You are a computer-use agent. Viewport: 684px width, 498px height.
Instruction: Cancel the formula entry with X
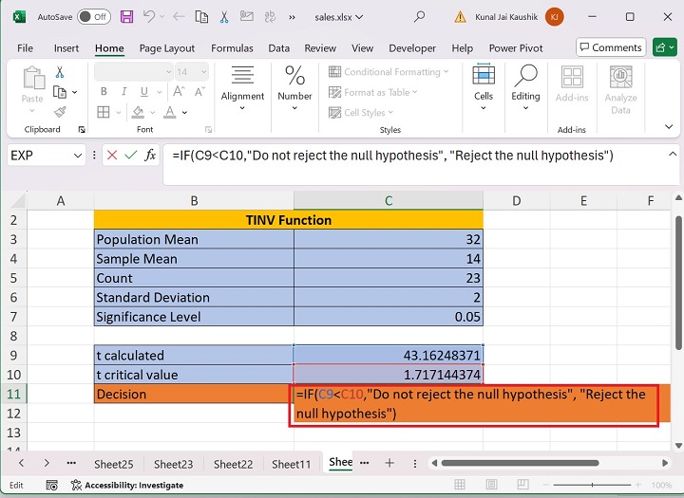point(112,156)
